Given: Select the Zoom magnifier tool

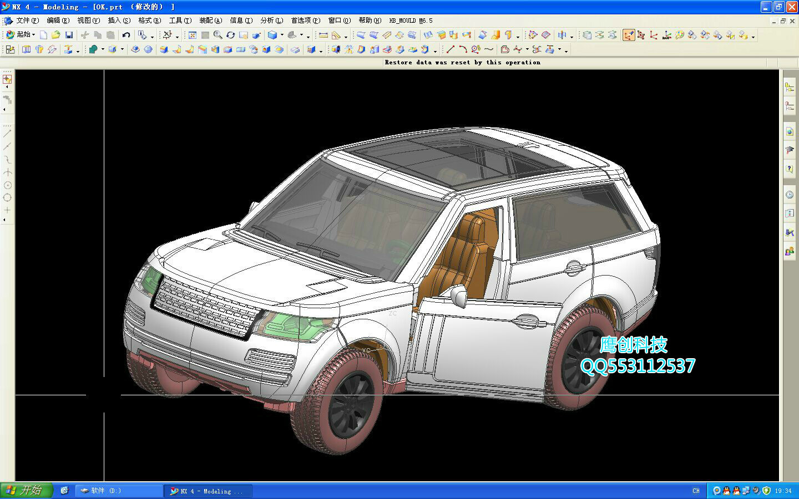Looking at the screenshot, I should click(x=218, y=35).
